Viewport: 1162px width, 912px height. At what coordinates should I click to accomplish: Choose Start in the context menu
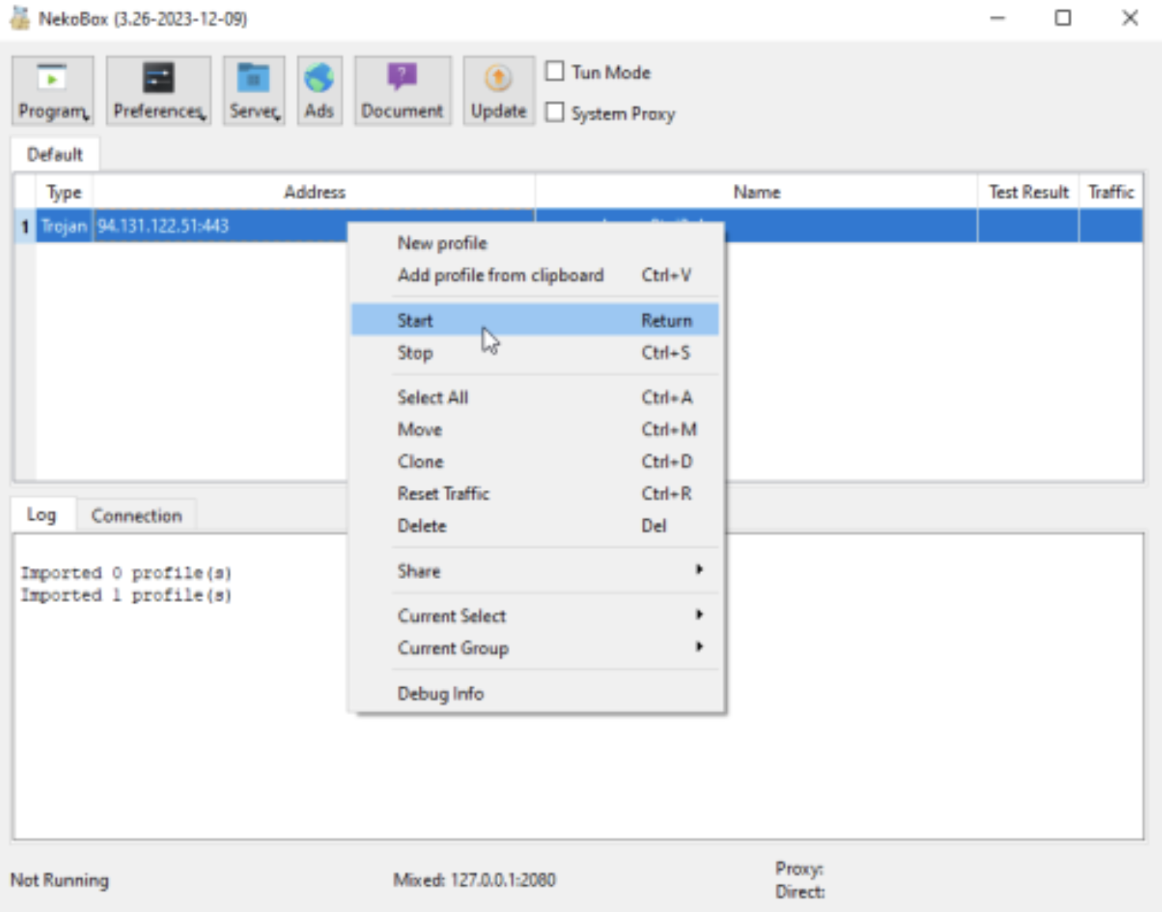[535, 320]
